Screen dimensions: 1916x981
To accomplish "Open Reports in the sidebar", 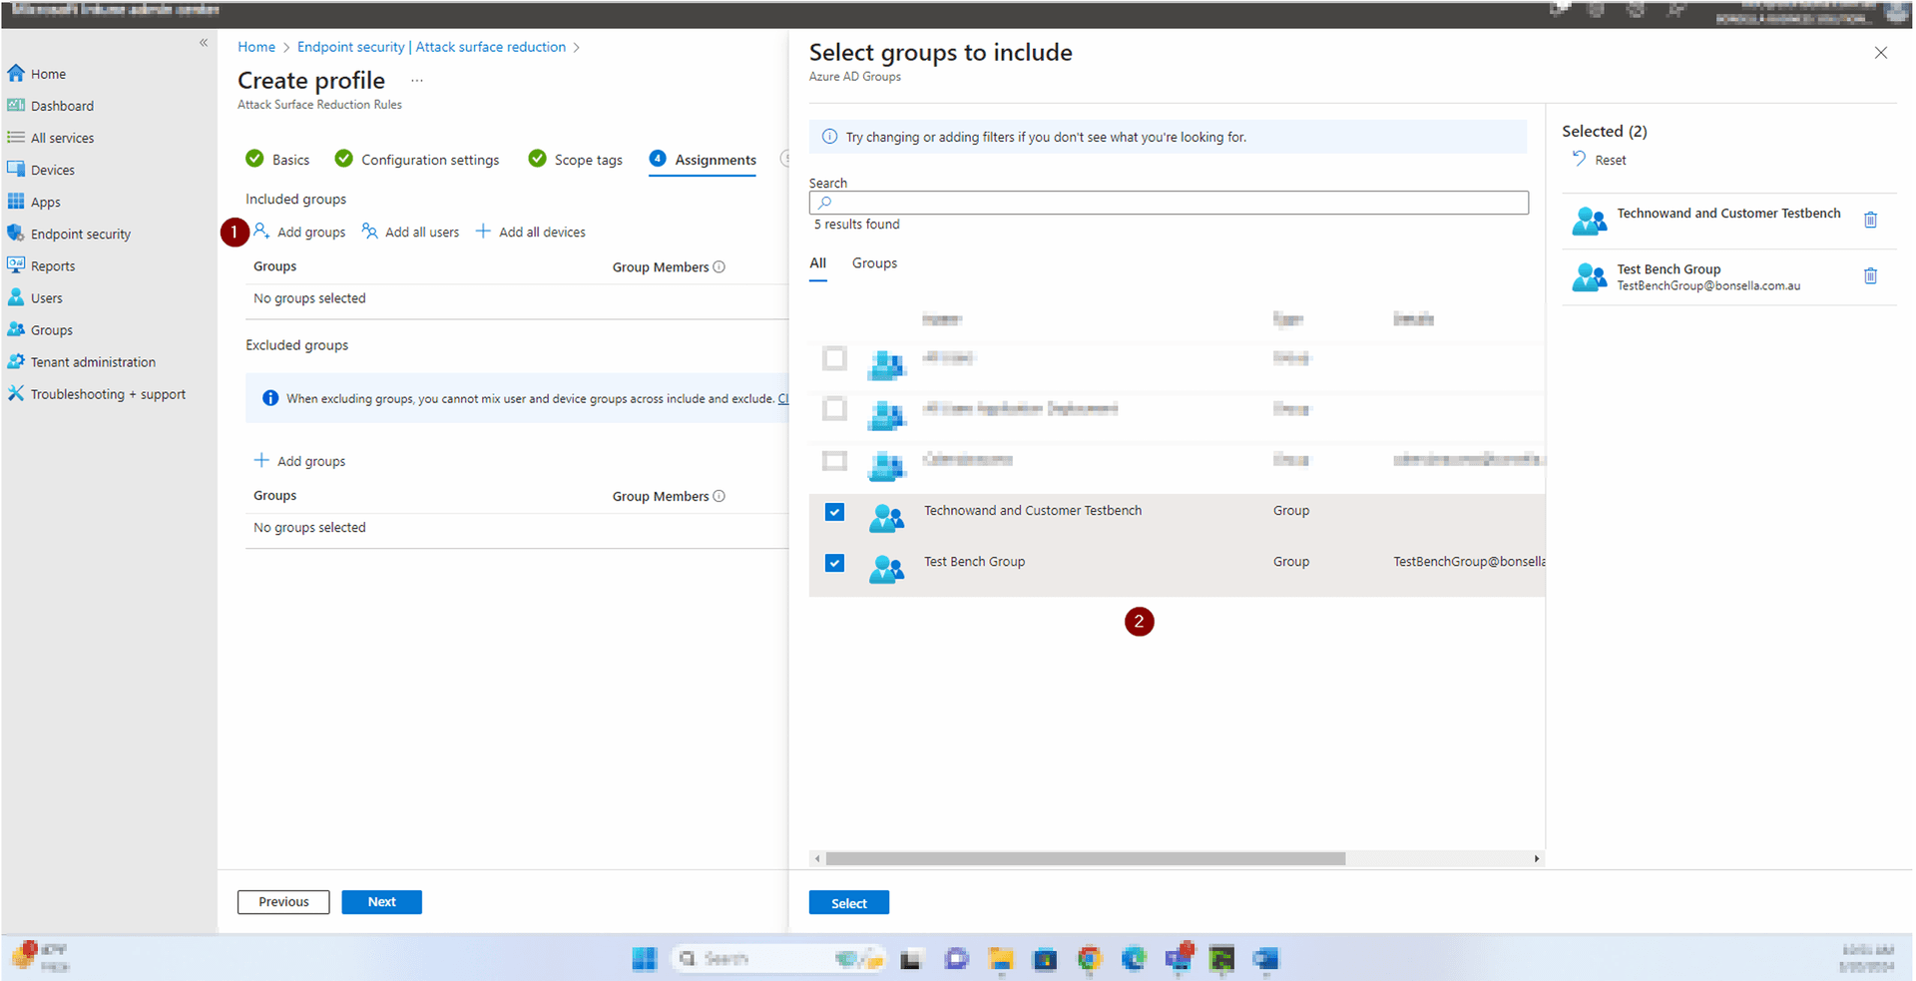I will [x=52, y=265].
